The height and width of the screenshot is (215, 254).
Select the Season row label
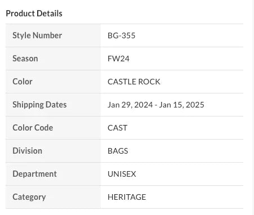pos(25,59)
